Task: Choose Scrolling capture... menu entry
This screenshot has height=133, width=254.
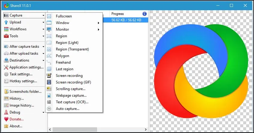Action: (74, 89)
